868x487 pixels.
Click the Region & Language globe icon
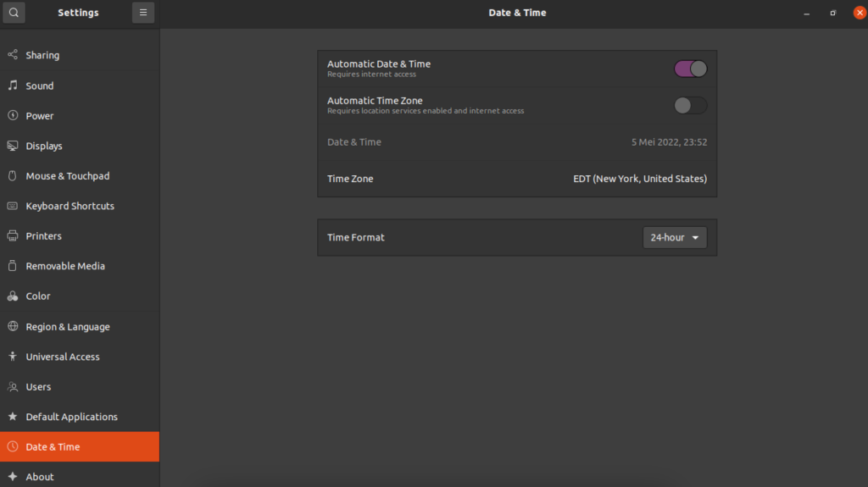pyautogui.click(x=13, y=327)
